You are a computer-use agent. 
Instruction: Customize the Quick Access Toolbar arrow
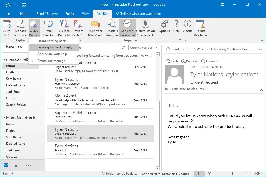[31, 5]
